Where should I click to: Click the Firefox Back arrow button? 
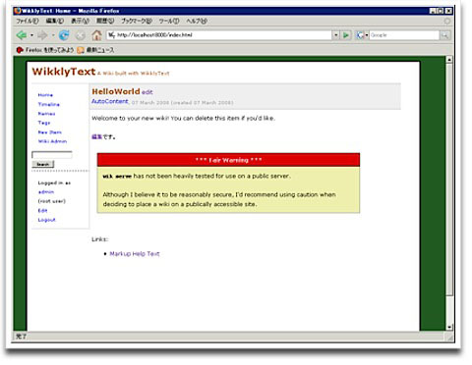pos(22,35)
